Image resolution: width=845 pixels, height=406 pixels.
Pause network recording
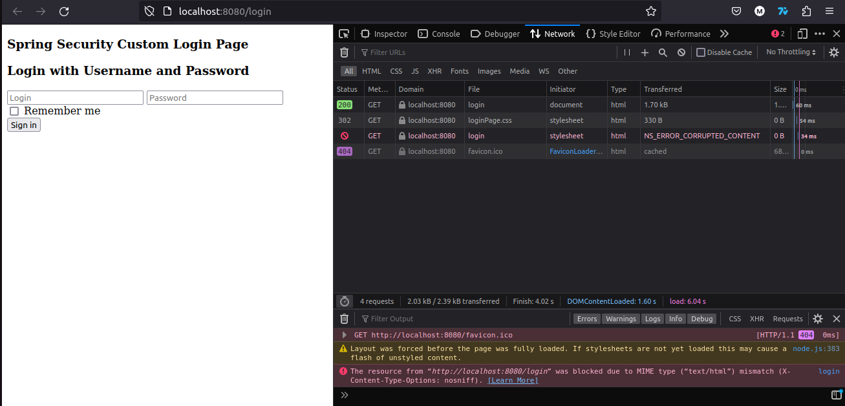click(627, 52)
